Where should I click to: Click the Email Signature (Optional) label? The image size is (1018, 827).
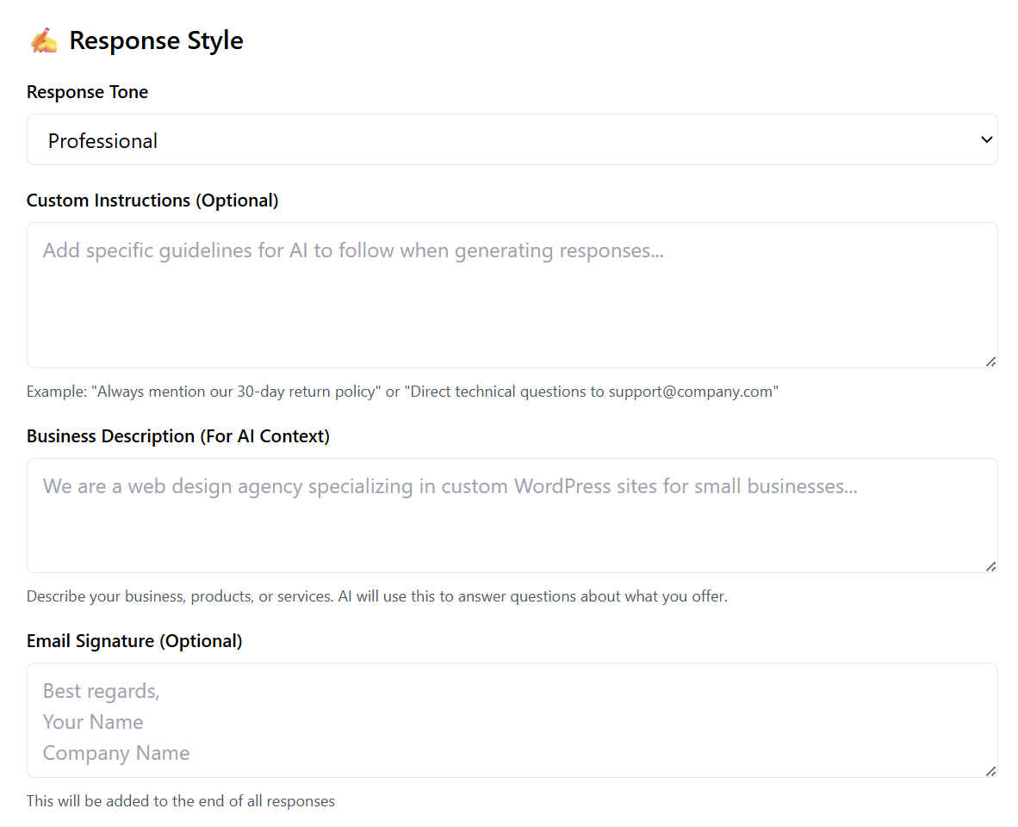click(x=134, y=641)
